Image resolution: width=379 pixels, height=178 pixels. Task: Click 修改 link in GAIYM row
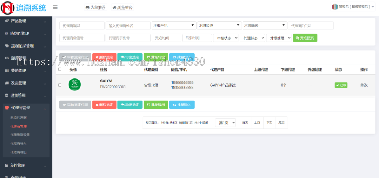pos(364,85)
